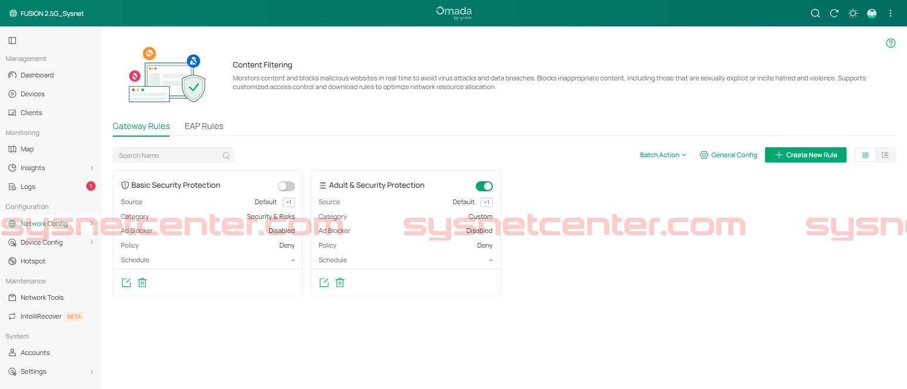Screen dimensions: 907x389
Task: Open the help question mark icon
Action: click(891, 43)
